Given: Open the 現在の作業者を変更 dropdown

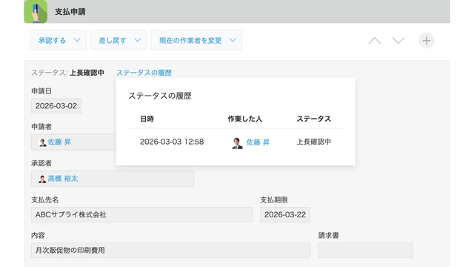Looking at the screenshot, I should click(x=196, y=40).
